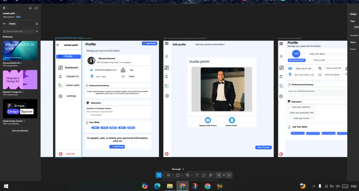Click the Enter your university field
The width and height of the screenshot is (359, 191).
(x=301, y=107)
